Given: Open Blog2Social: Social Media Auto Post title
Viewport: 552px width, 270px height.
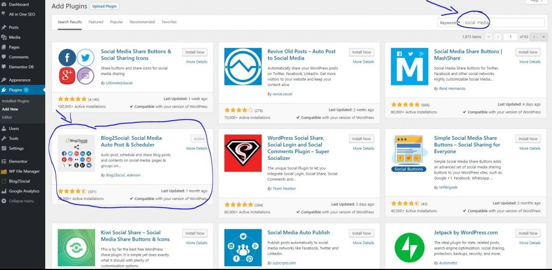Looking at the screenshot, I should pos(131,141).
